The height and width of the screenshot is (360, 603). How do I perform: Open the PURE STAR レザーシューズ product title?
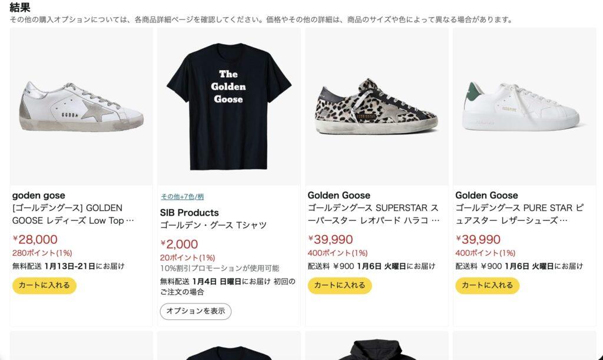[519, 214]
